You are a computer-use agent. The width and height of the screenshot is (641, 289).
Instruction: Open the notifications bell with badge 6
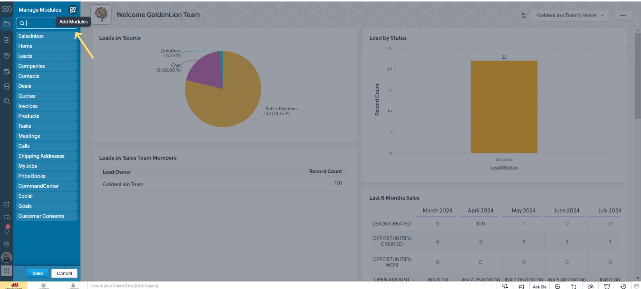(7, 231)
